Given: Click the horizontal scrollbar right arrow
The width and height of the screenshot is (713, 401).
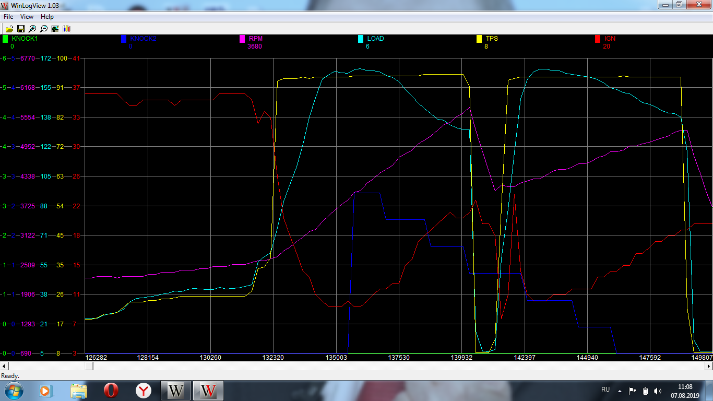Looking at the screenshot, I should coord(709,366).
